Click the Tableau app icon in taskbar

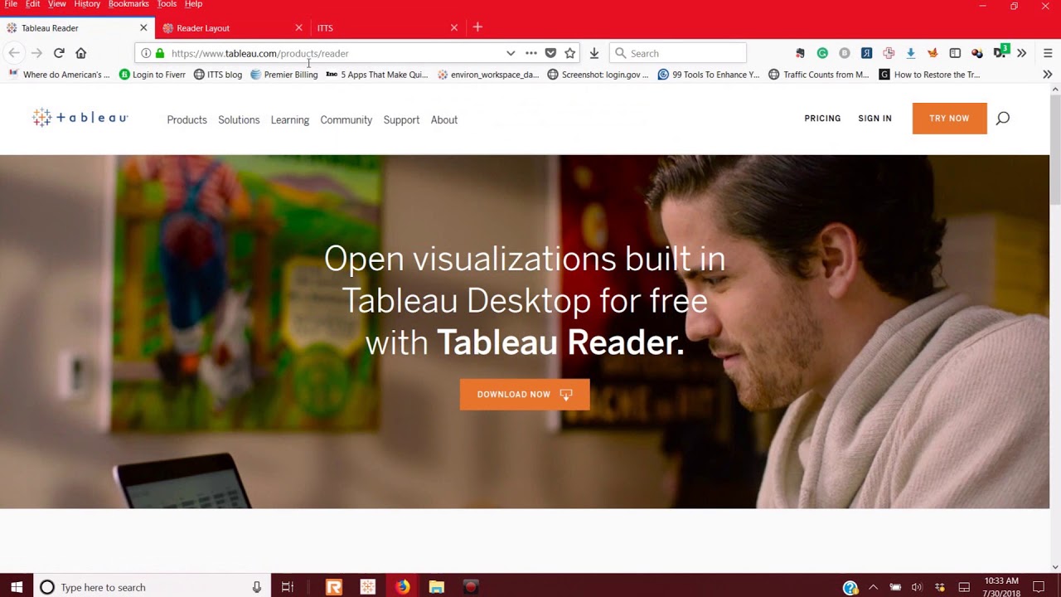368,587
